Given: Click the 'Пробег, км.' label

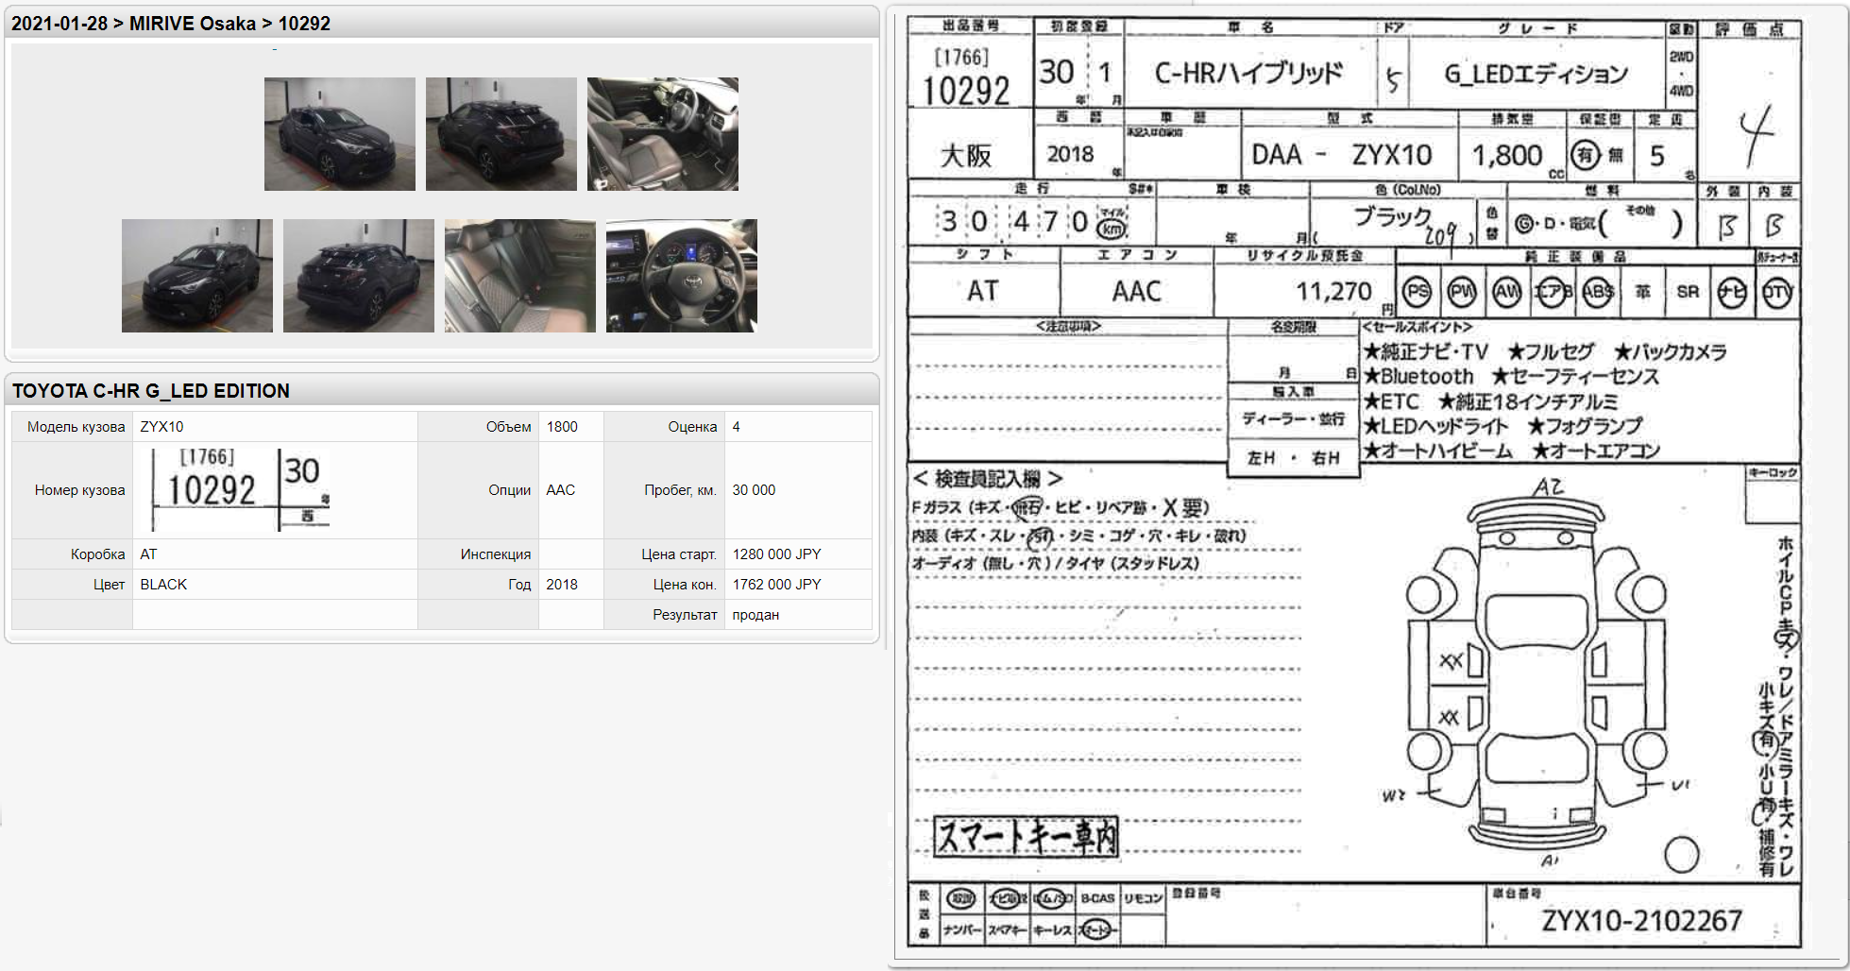Looking at the screenshot, I should tap(681, 490).
